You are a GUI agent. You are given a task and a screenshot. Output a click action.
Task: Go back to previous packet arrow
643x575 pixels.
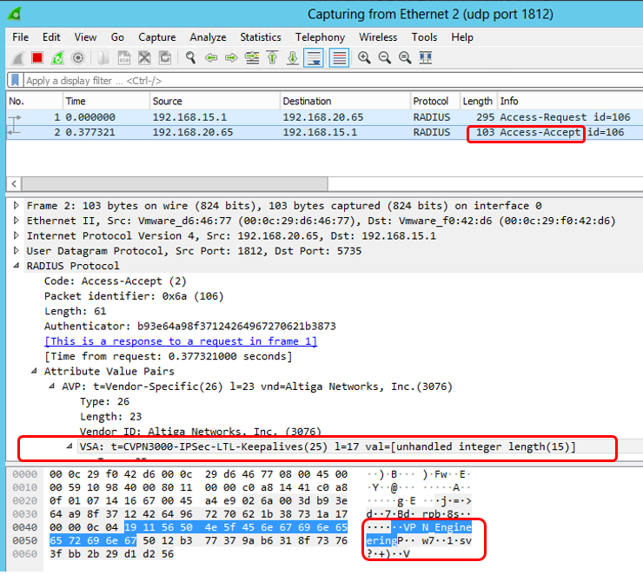[x=211, y=58]
